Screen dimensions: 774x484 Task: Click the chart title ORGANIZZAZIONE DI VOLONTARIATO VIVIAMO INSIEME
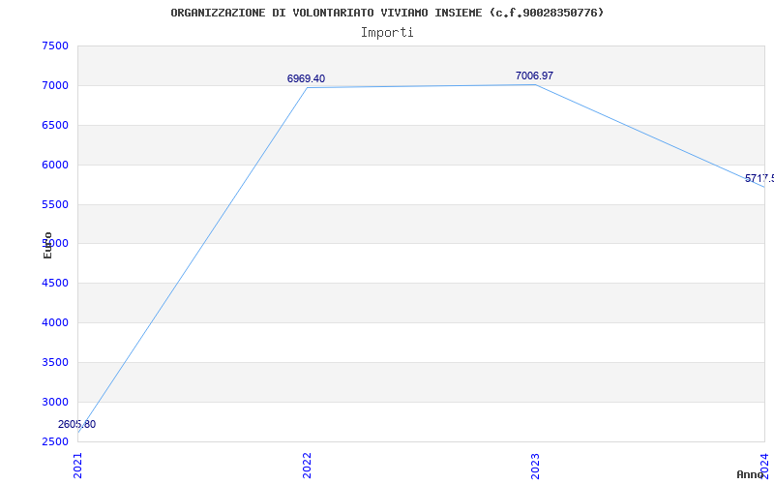coord(387,13)
